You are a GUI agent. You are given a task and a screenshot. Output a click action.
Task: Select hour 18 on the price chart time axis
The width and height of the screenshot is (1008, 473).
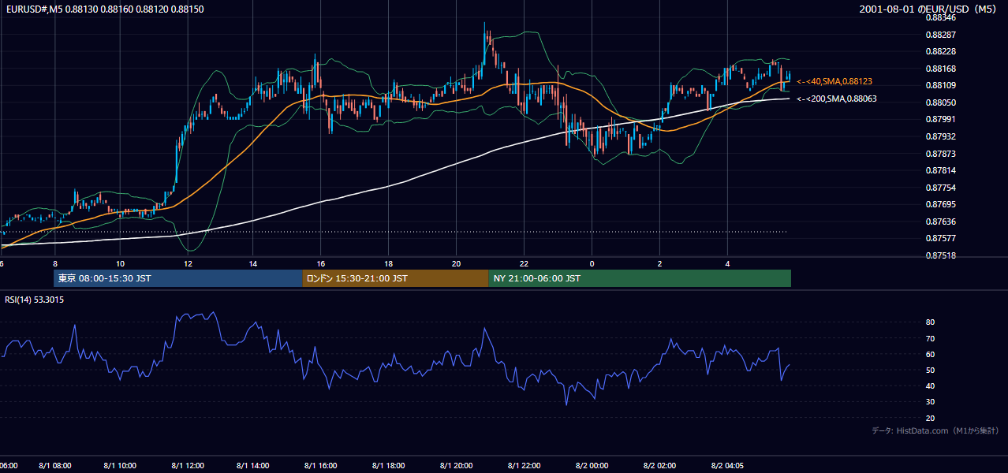pyautogui.click(x=389, y=263)
